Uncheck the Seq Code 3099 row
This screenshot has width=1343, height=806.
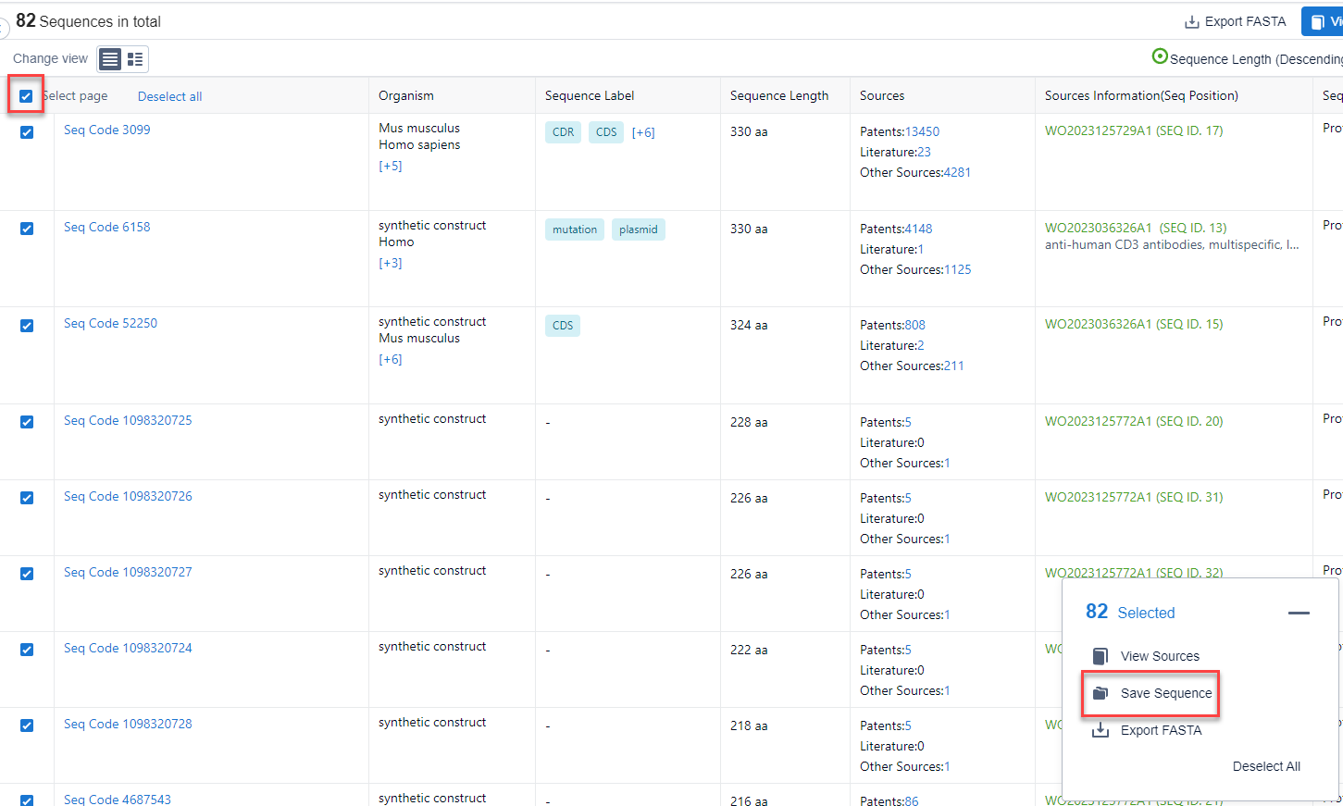click(27, 132)
